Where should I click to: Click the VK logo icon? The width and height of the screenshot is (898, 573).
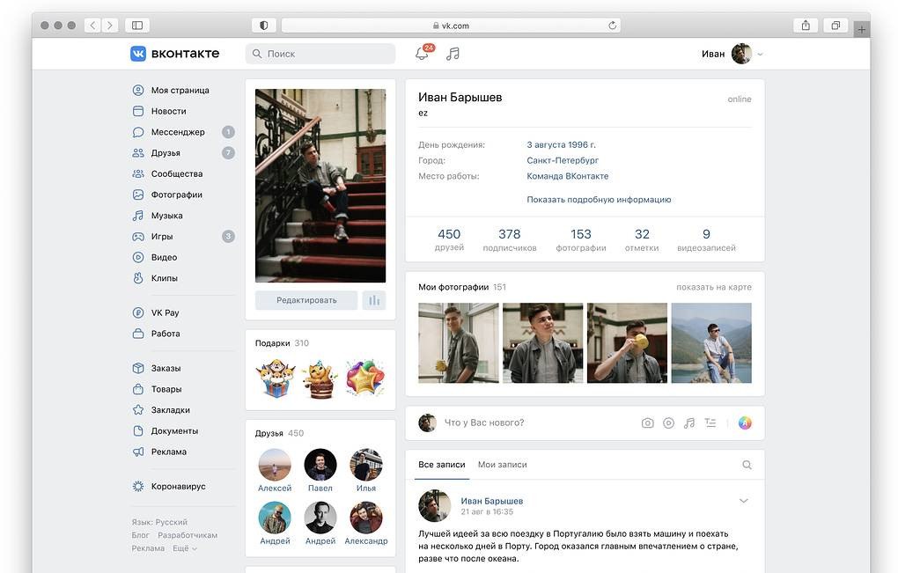138,53
